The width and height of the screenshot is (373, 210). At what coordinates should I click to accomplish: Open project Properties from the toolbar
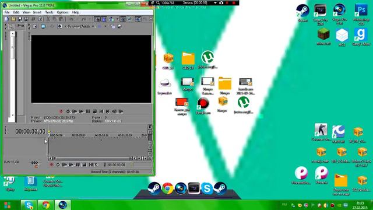[40, 19]
